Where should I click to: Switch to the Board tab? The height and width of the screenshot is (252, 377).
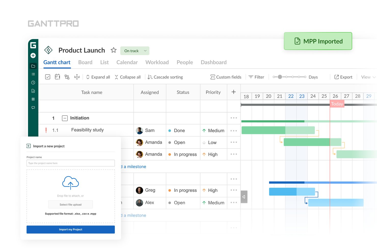coord(85,62)
